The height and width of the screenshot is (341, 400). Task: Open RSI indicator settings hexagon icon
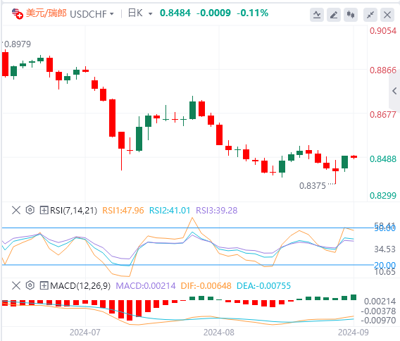(30, 210)
